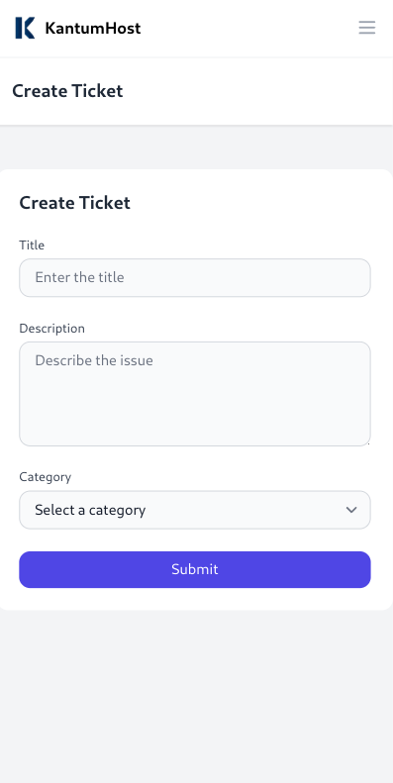Click blank space inside Description box bottom

tap(195, 420)
